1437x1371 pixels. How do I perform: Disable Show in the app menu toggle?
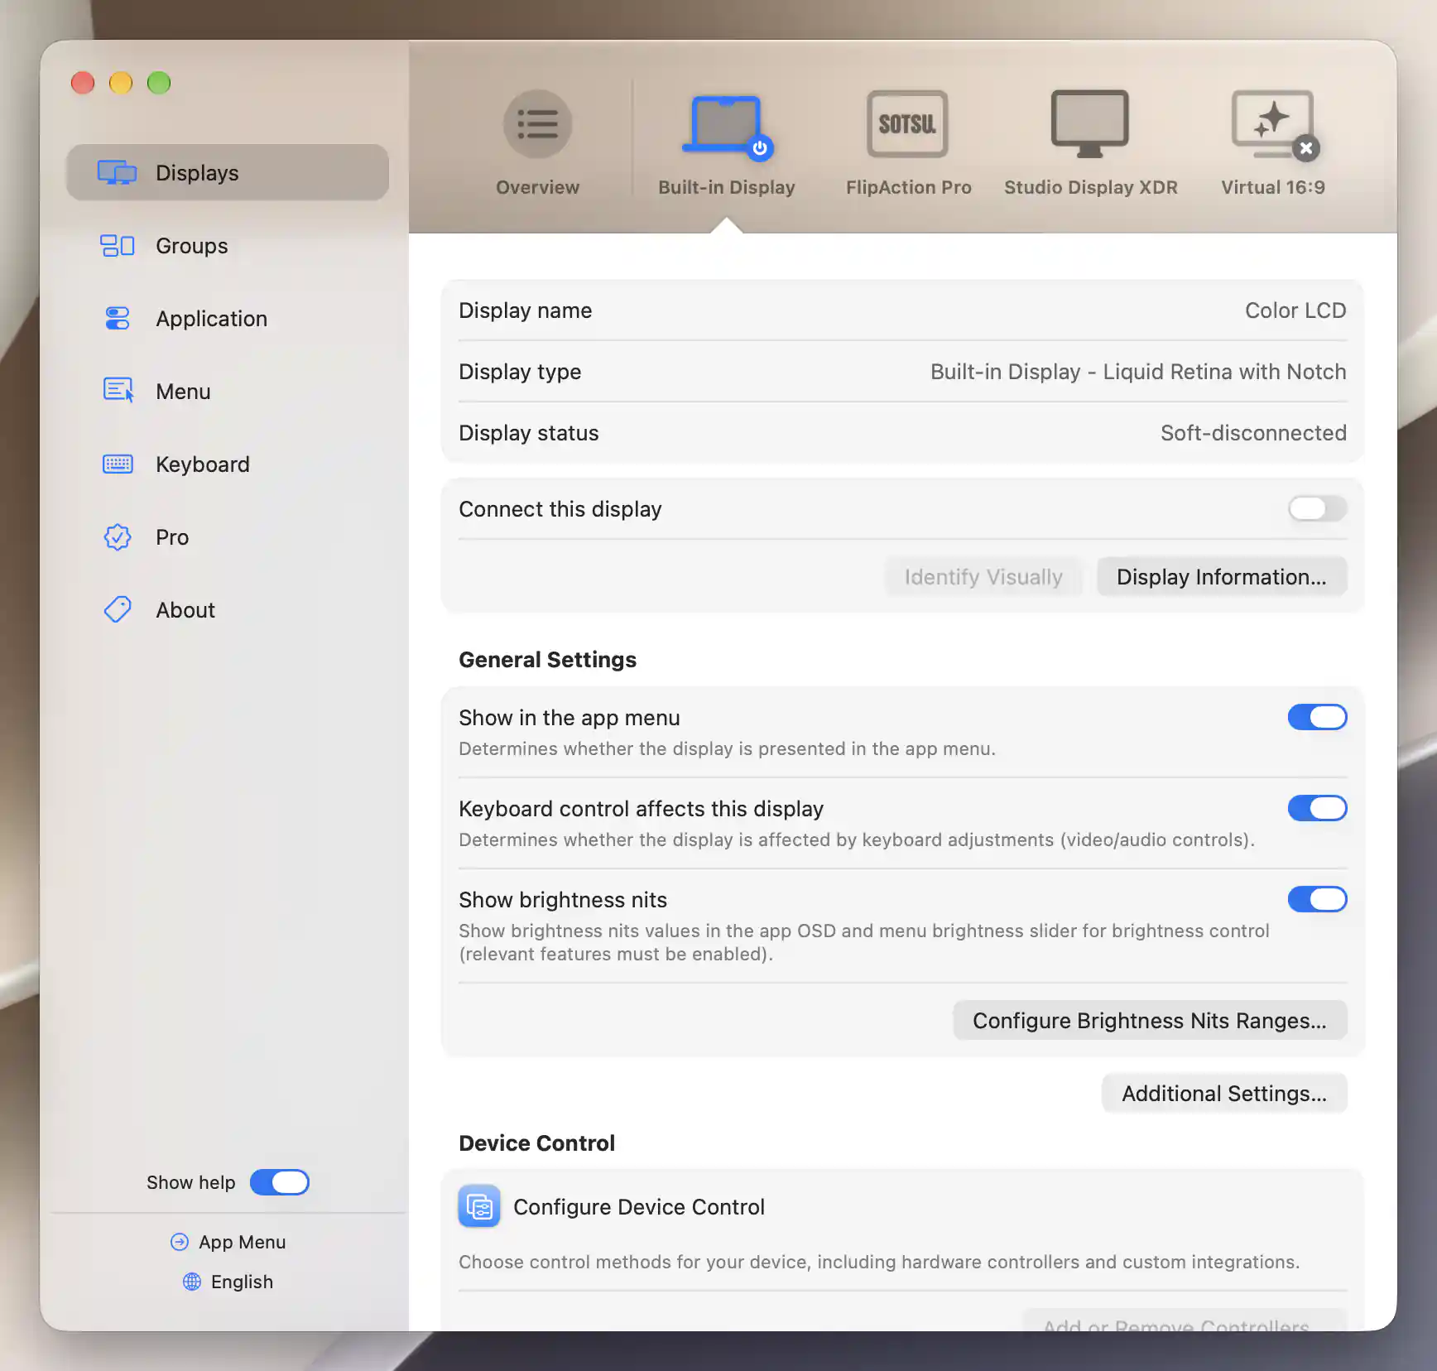click(1317, 717)
